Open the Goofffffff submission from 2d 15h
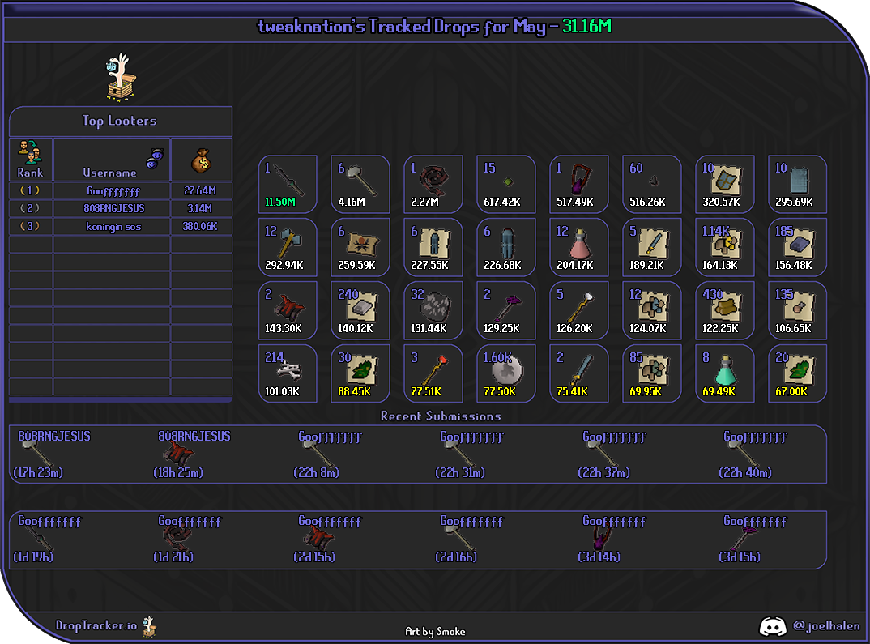The height and width of the screenshot is (644, 870). 328,539
